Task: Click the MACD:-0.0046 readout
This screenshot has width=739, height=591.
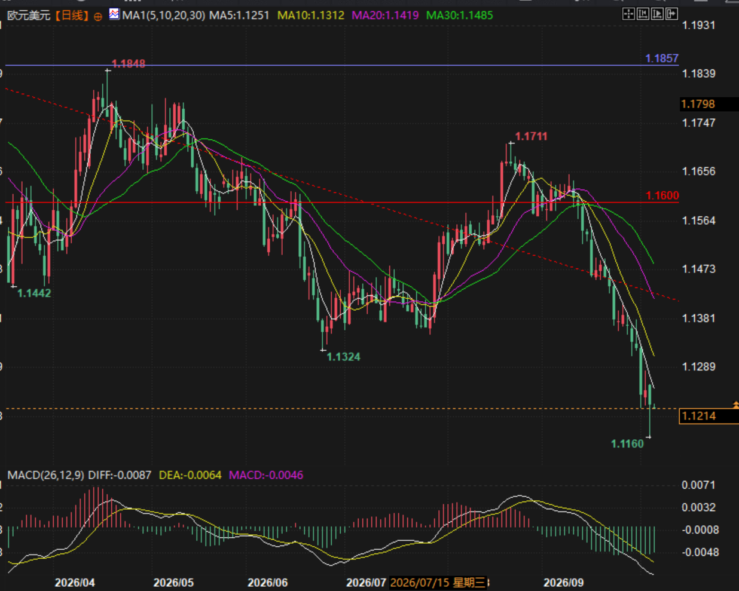Action: (266, 475)
